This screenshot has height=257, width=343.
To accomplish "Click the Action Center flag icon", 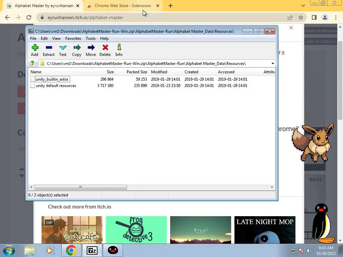I will [x=301, y=251].
